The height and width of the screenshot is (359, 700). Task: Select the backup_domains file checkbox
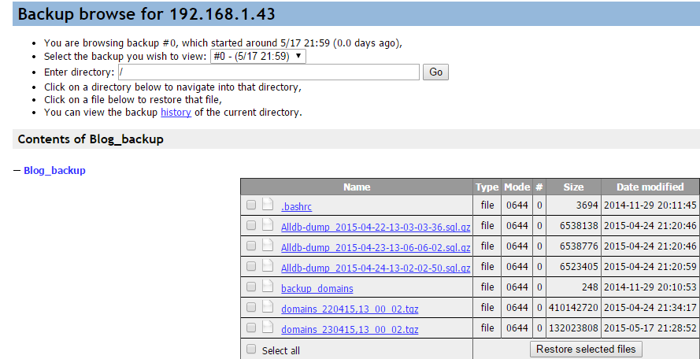point(251,287)
